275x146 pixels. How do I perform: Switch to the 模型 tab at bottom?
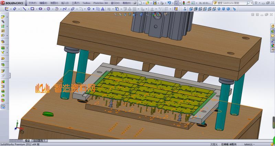pos(27,141)
